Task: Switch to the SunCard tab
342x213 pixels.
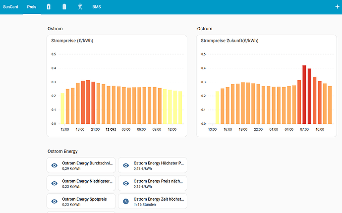Action: click(x=10, y=7)
